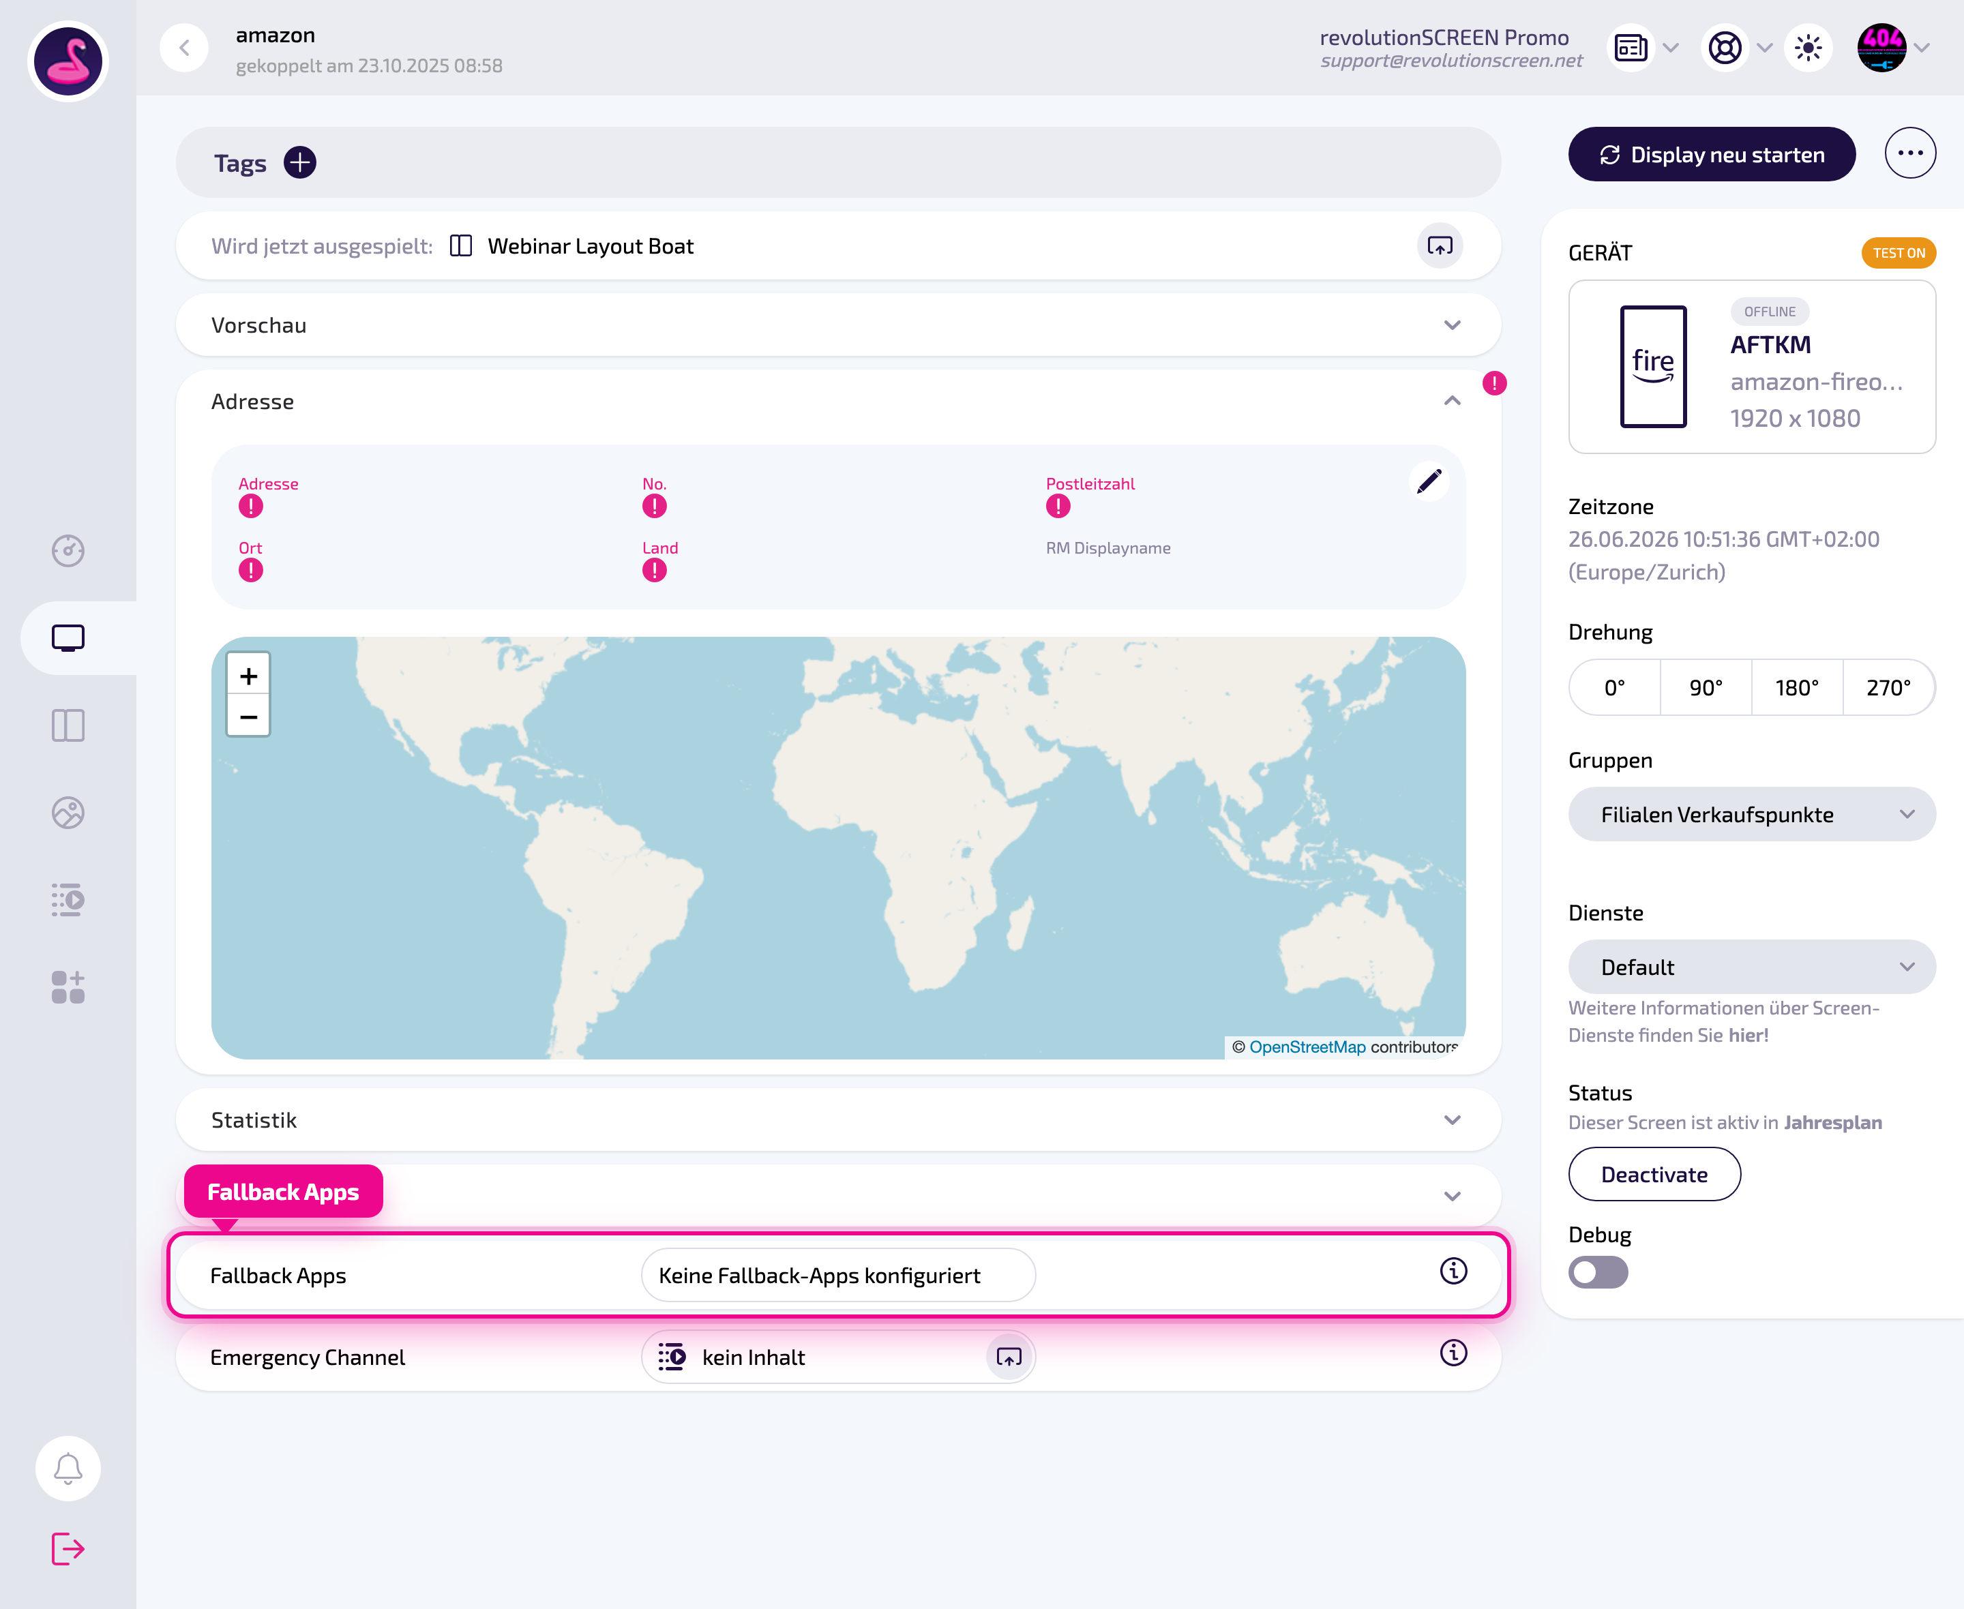Toggle the Debug switch
1964x1609 pixels.
1598,1272
